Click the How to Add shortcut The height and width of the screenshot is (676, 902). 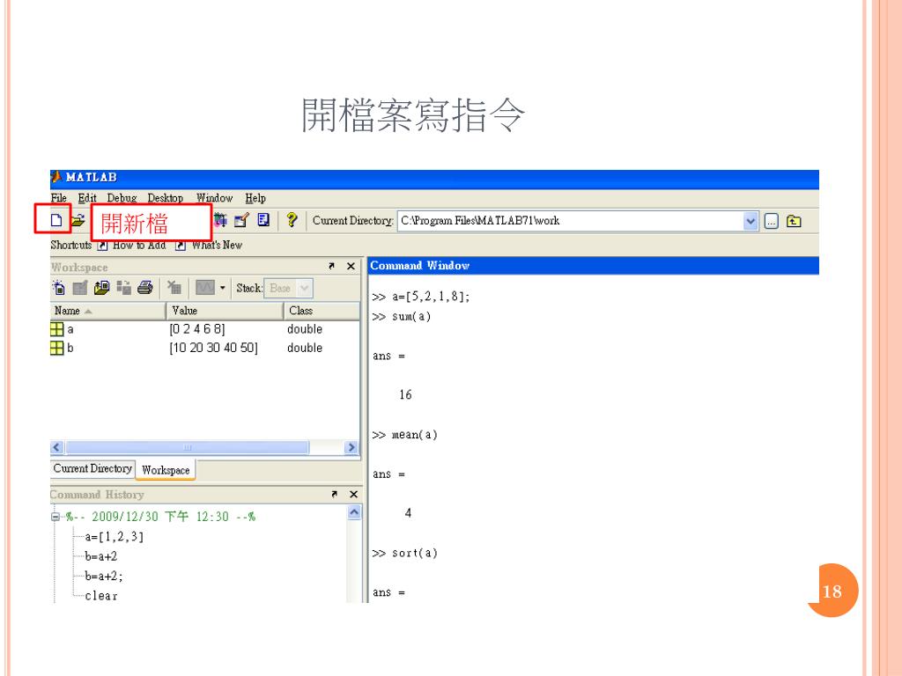(132, 246)
